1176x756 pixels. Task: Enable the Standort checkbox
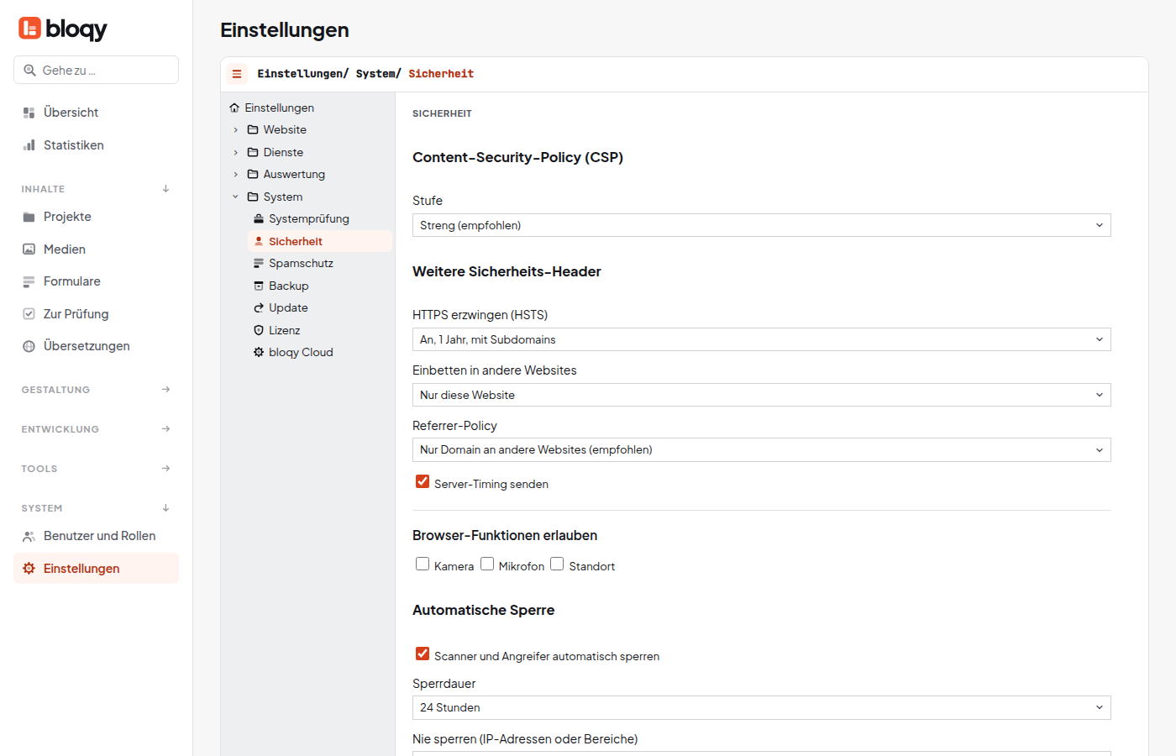point(557,564)
